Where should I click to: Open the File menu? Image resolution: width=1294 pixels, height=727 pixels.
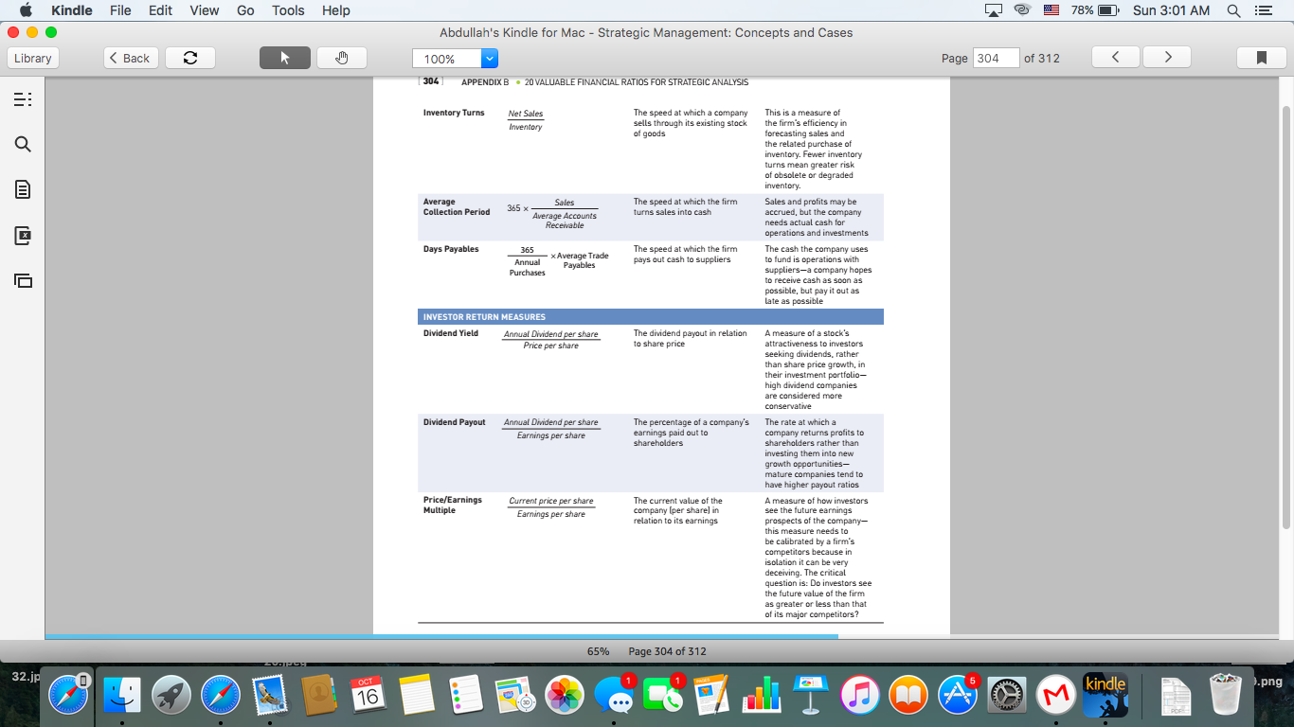coord(120,10)
